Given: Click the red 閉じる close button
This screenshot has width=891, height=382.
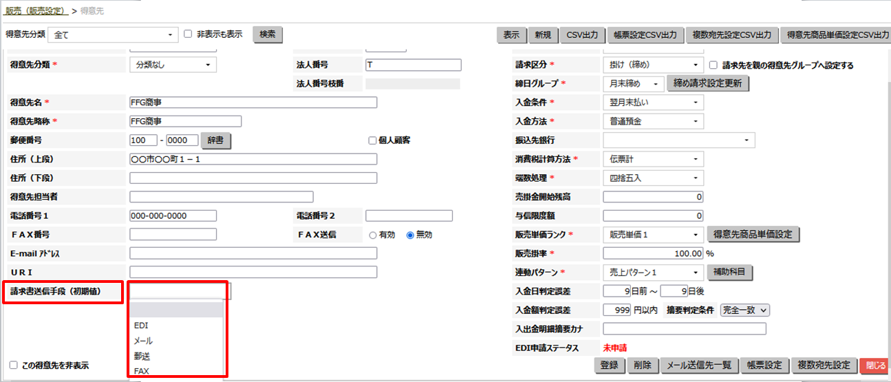Looking at the screenshot, I should pos(874,365).
